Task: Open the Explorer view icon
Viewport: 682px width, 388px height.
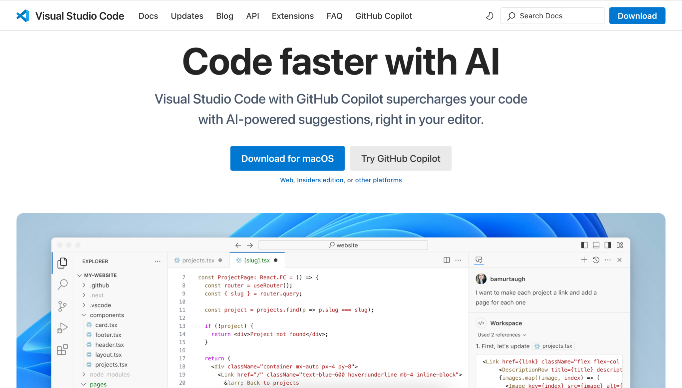Action: click(62, 263)
